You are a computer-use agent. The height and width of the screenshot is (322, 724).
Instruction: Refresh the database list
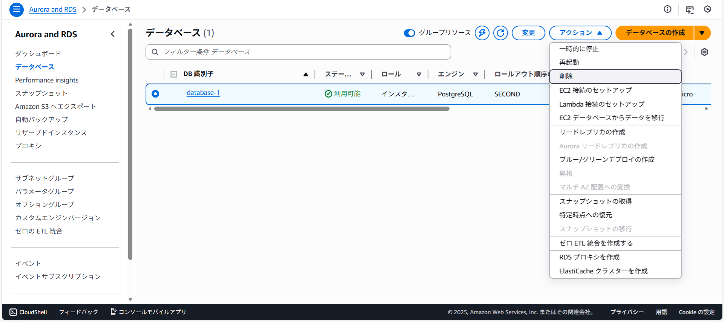[x=500, y=33]
